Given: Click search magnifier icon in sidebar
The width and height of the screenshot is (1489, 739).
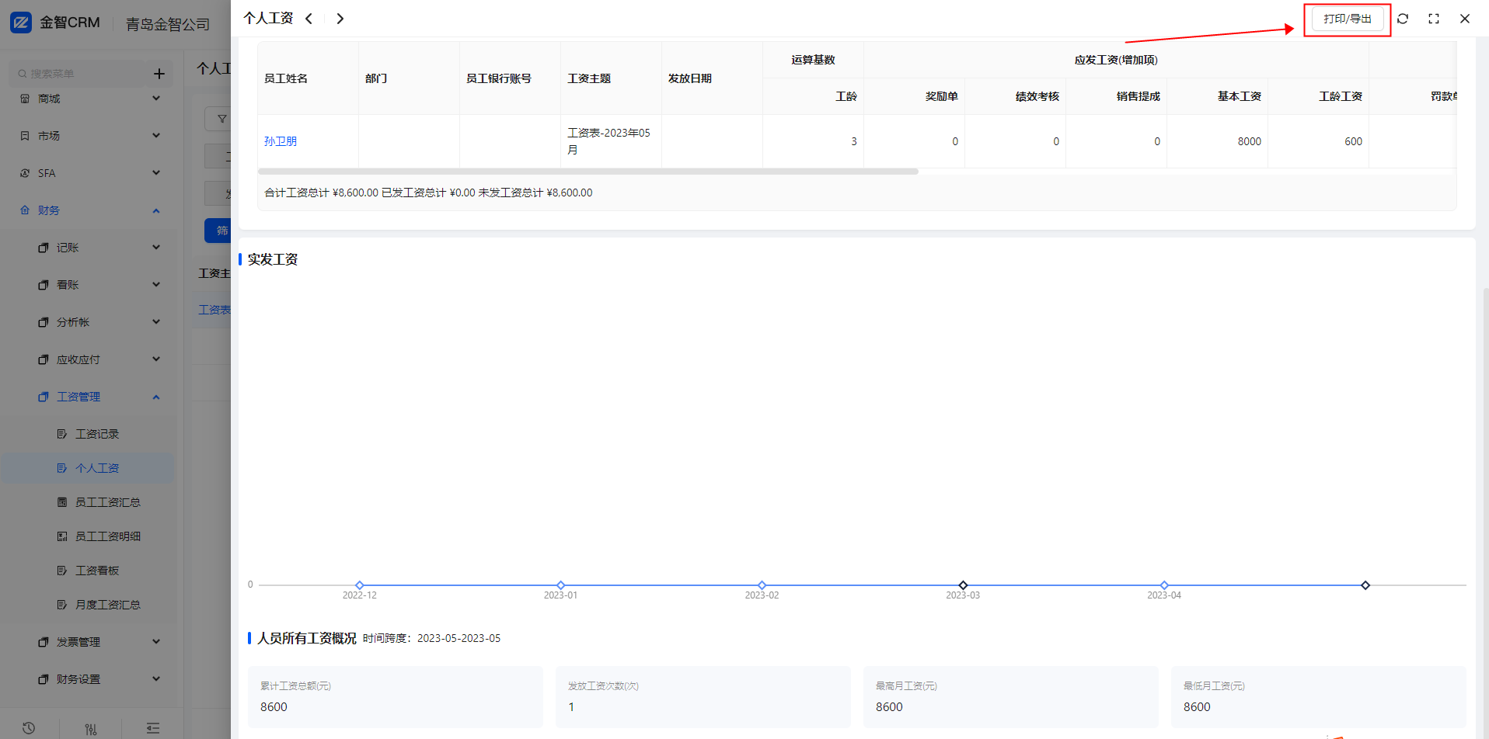Looking at the screenshot, I should click(x=23, y=74).
